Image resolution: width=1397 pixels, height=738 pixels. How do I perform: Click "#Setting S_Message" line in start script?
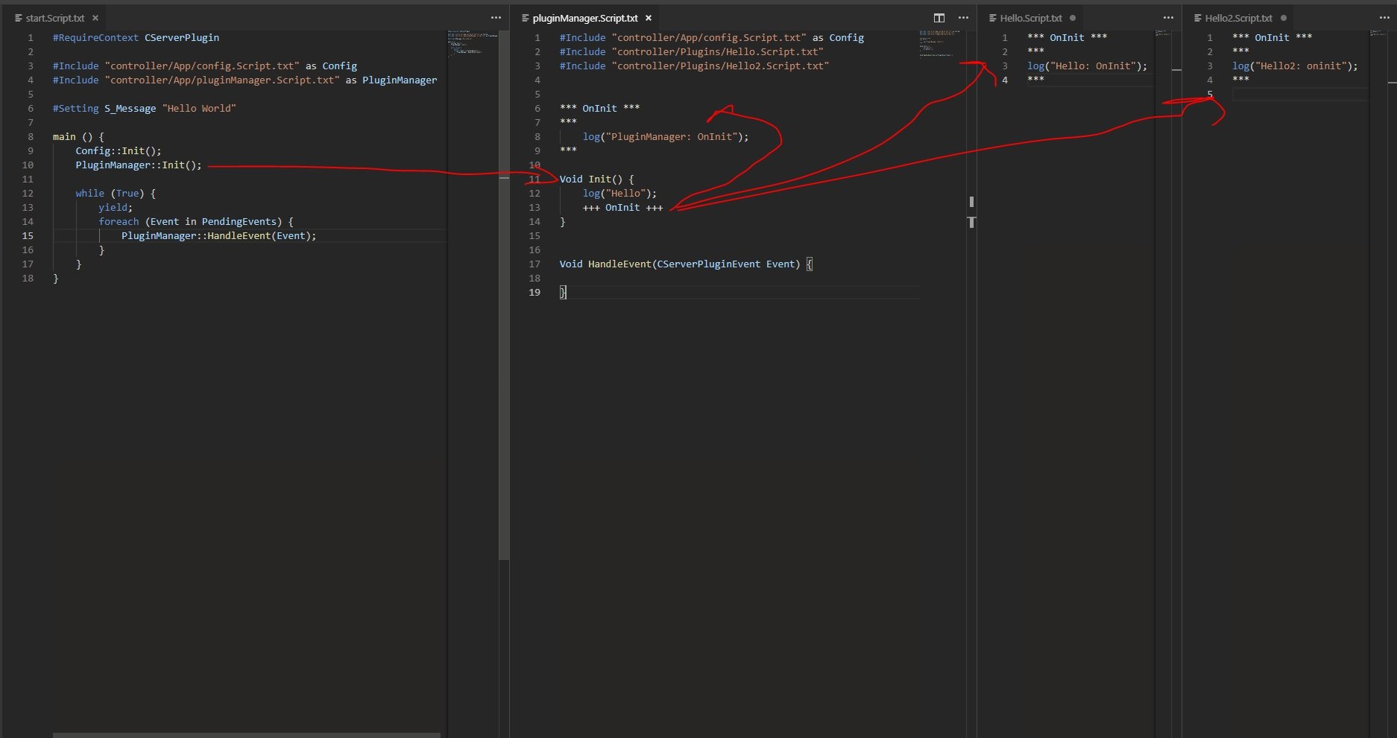144,108
